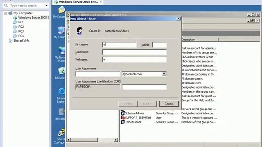Screen dimensions: 262x147
Task: Click the Next button in dialog
Action: click(147, 104)
